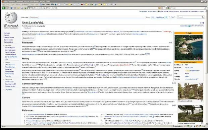Click the Restaurant Magazine link
Image resolution: width=208 pixels, height=130 pixels.
pyautogui.click(x=29, y=54)
